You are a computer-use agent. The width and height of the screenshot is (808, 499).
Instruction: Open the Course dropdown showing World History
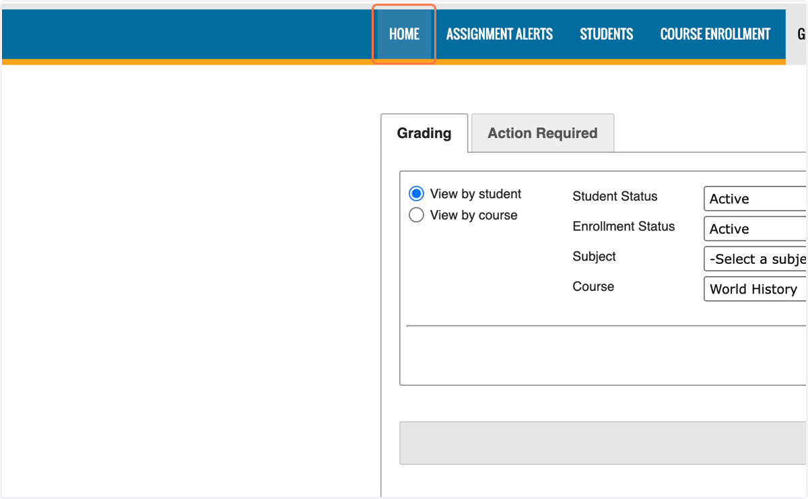tap(755, 289)
